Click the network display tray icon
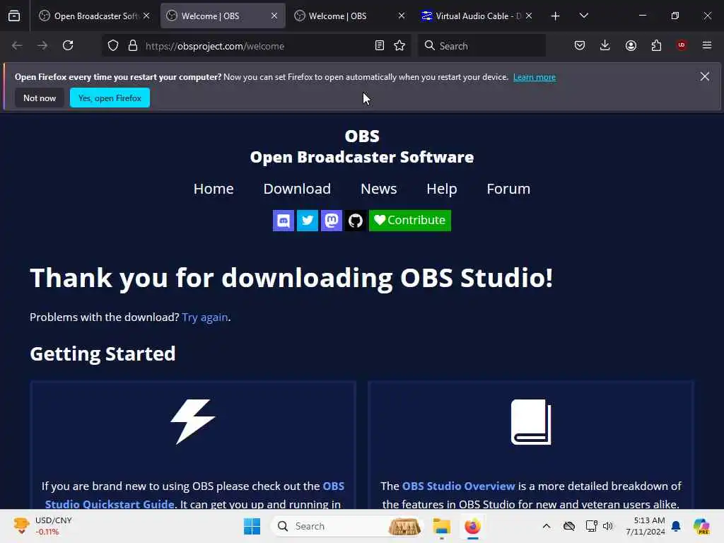This screenshot has height=543, width=724. tap(592, 526)
